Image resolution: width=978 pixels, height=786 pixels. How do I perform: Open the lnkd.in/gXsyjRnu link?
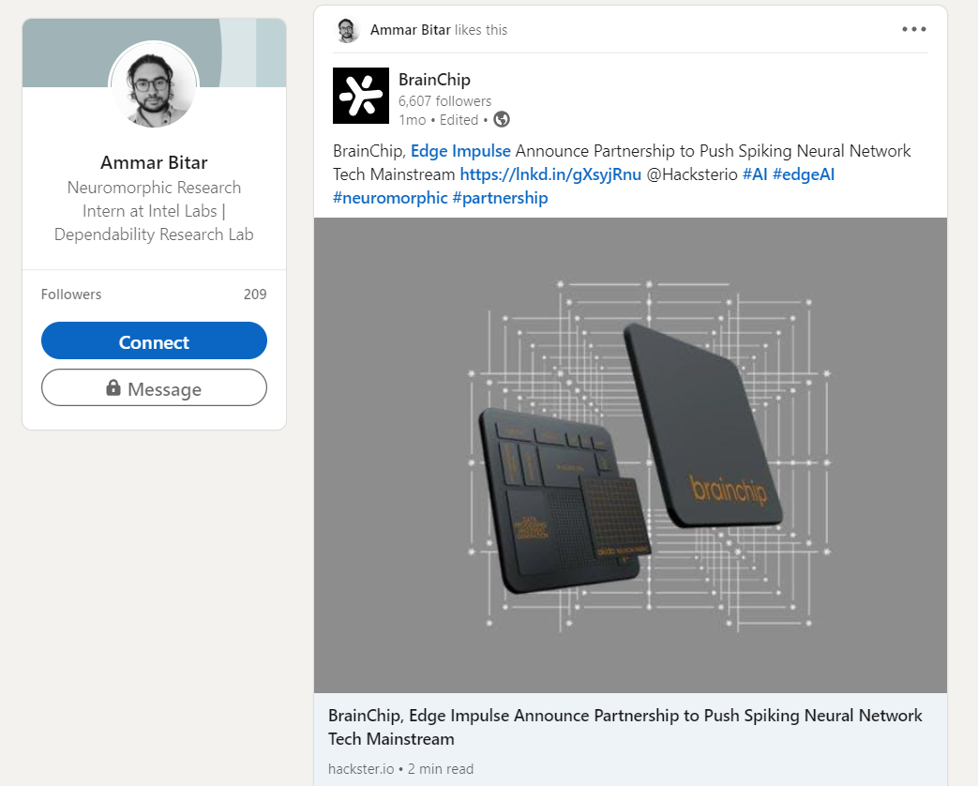coord(550,174)
